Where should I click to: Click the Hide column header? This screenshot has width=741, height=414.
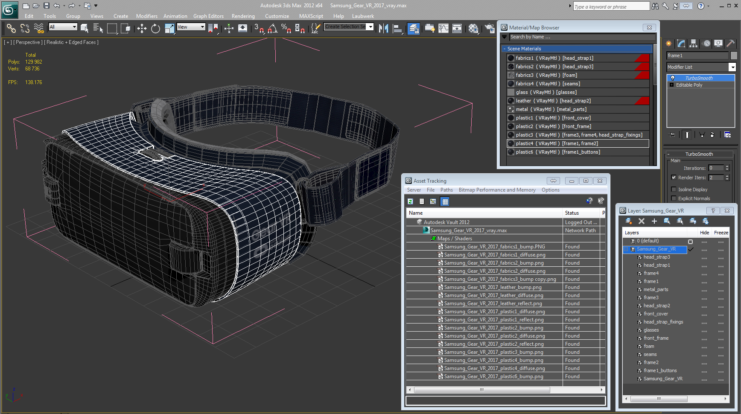click(704, 233)
